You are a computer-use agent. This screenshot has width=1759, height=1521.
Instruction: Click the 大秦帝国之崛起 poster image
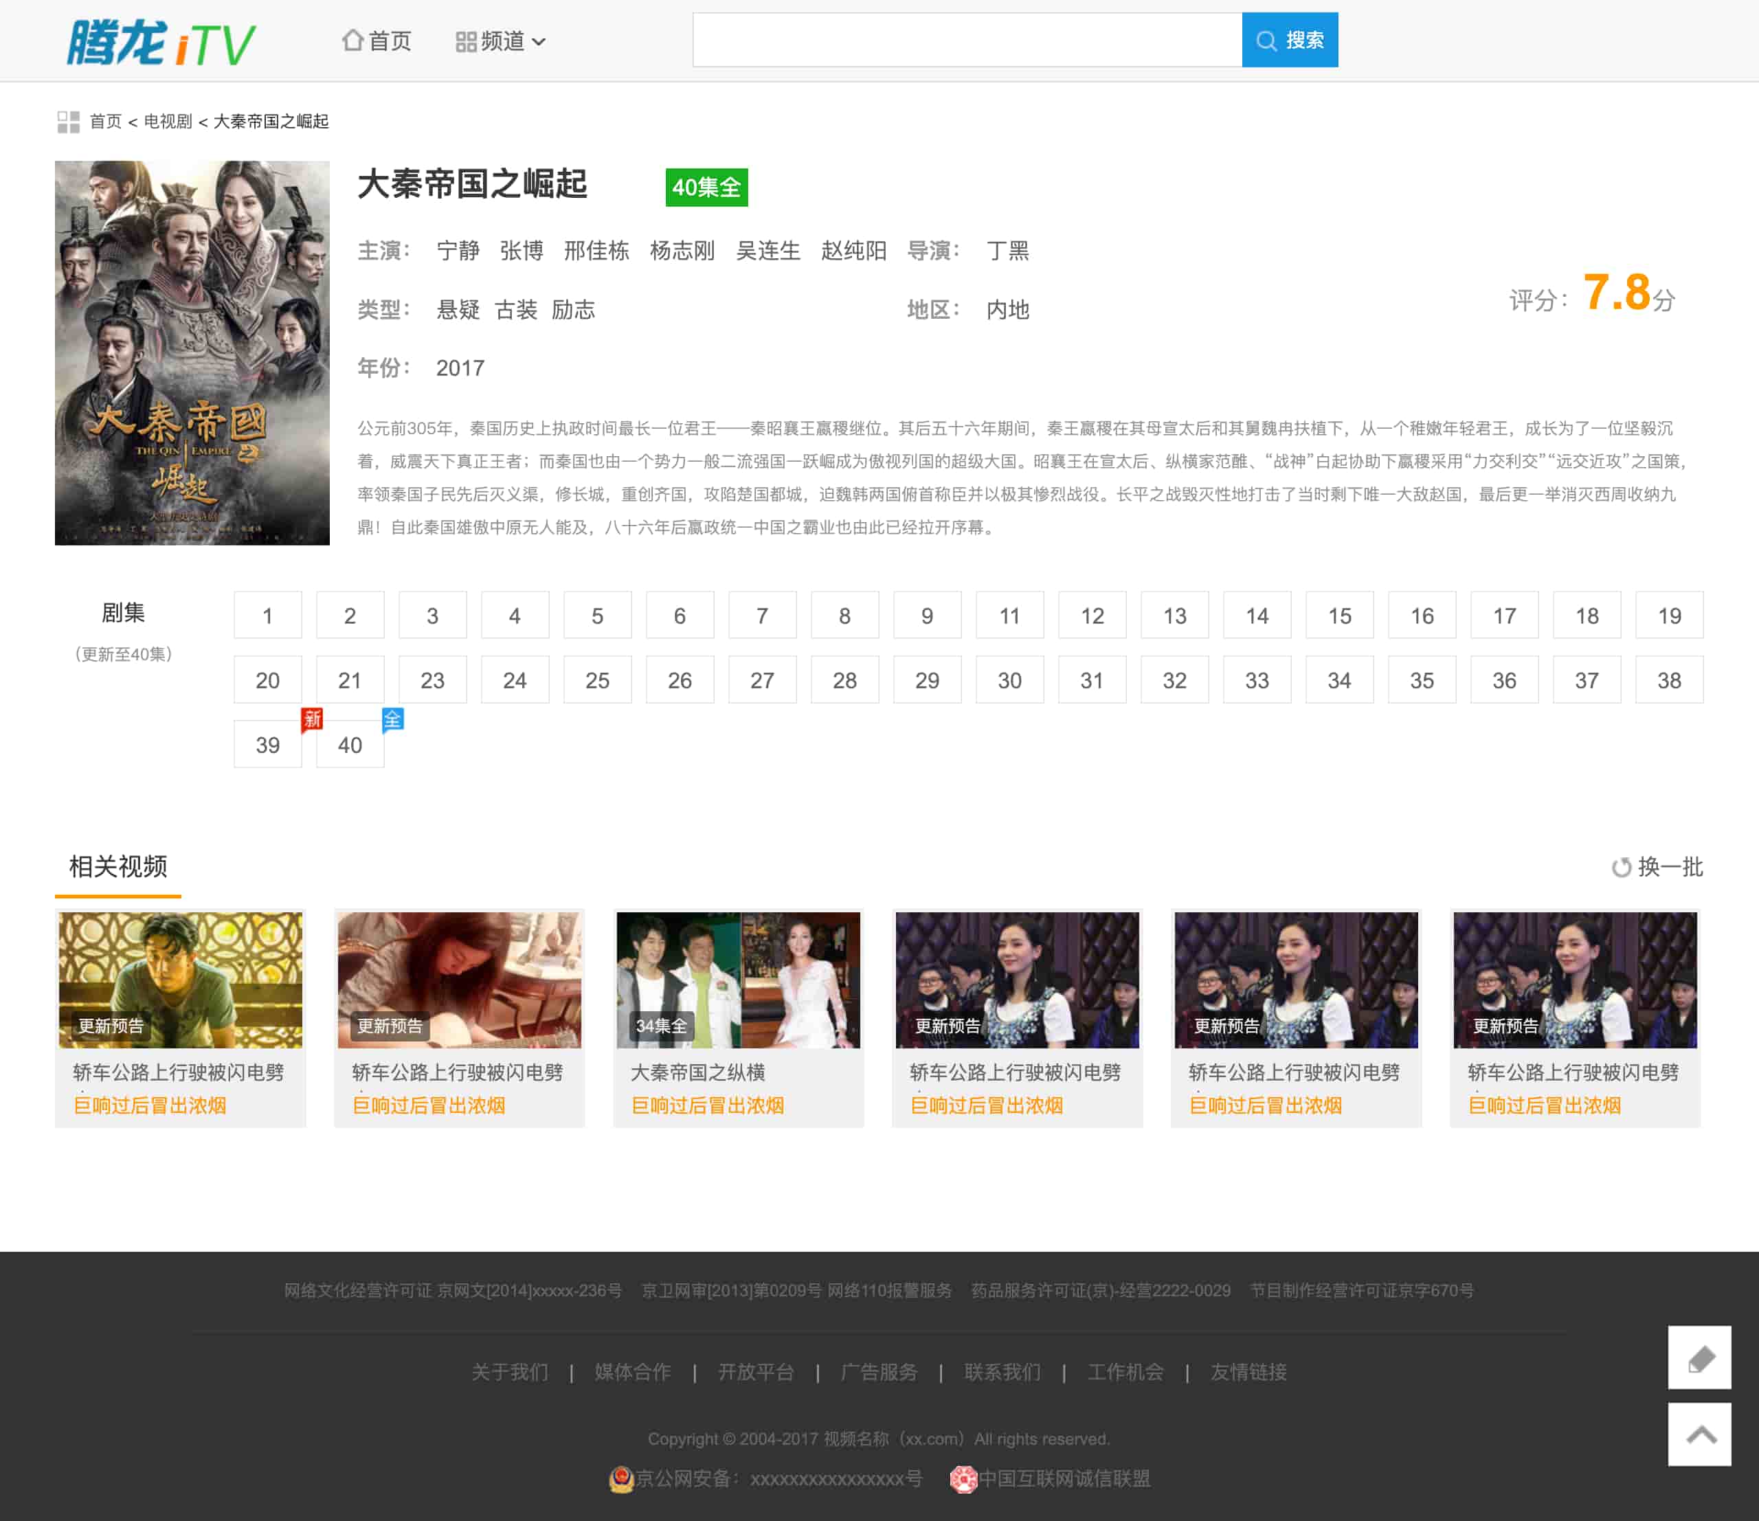click(x=192, y=352)
